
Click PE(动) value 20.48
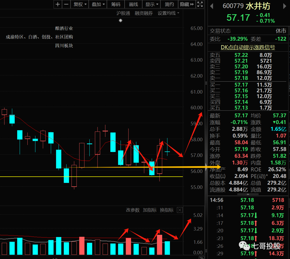pyautogui.click(x=280, y=176)
